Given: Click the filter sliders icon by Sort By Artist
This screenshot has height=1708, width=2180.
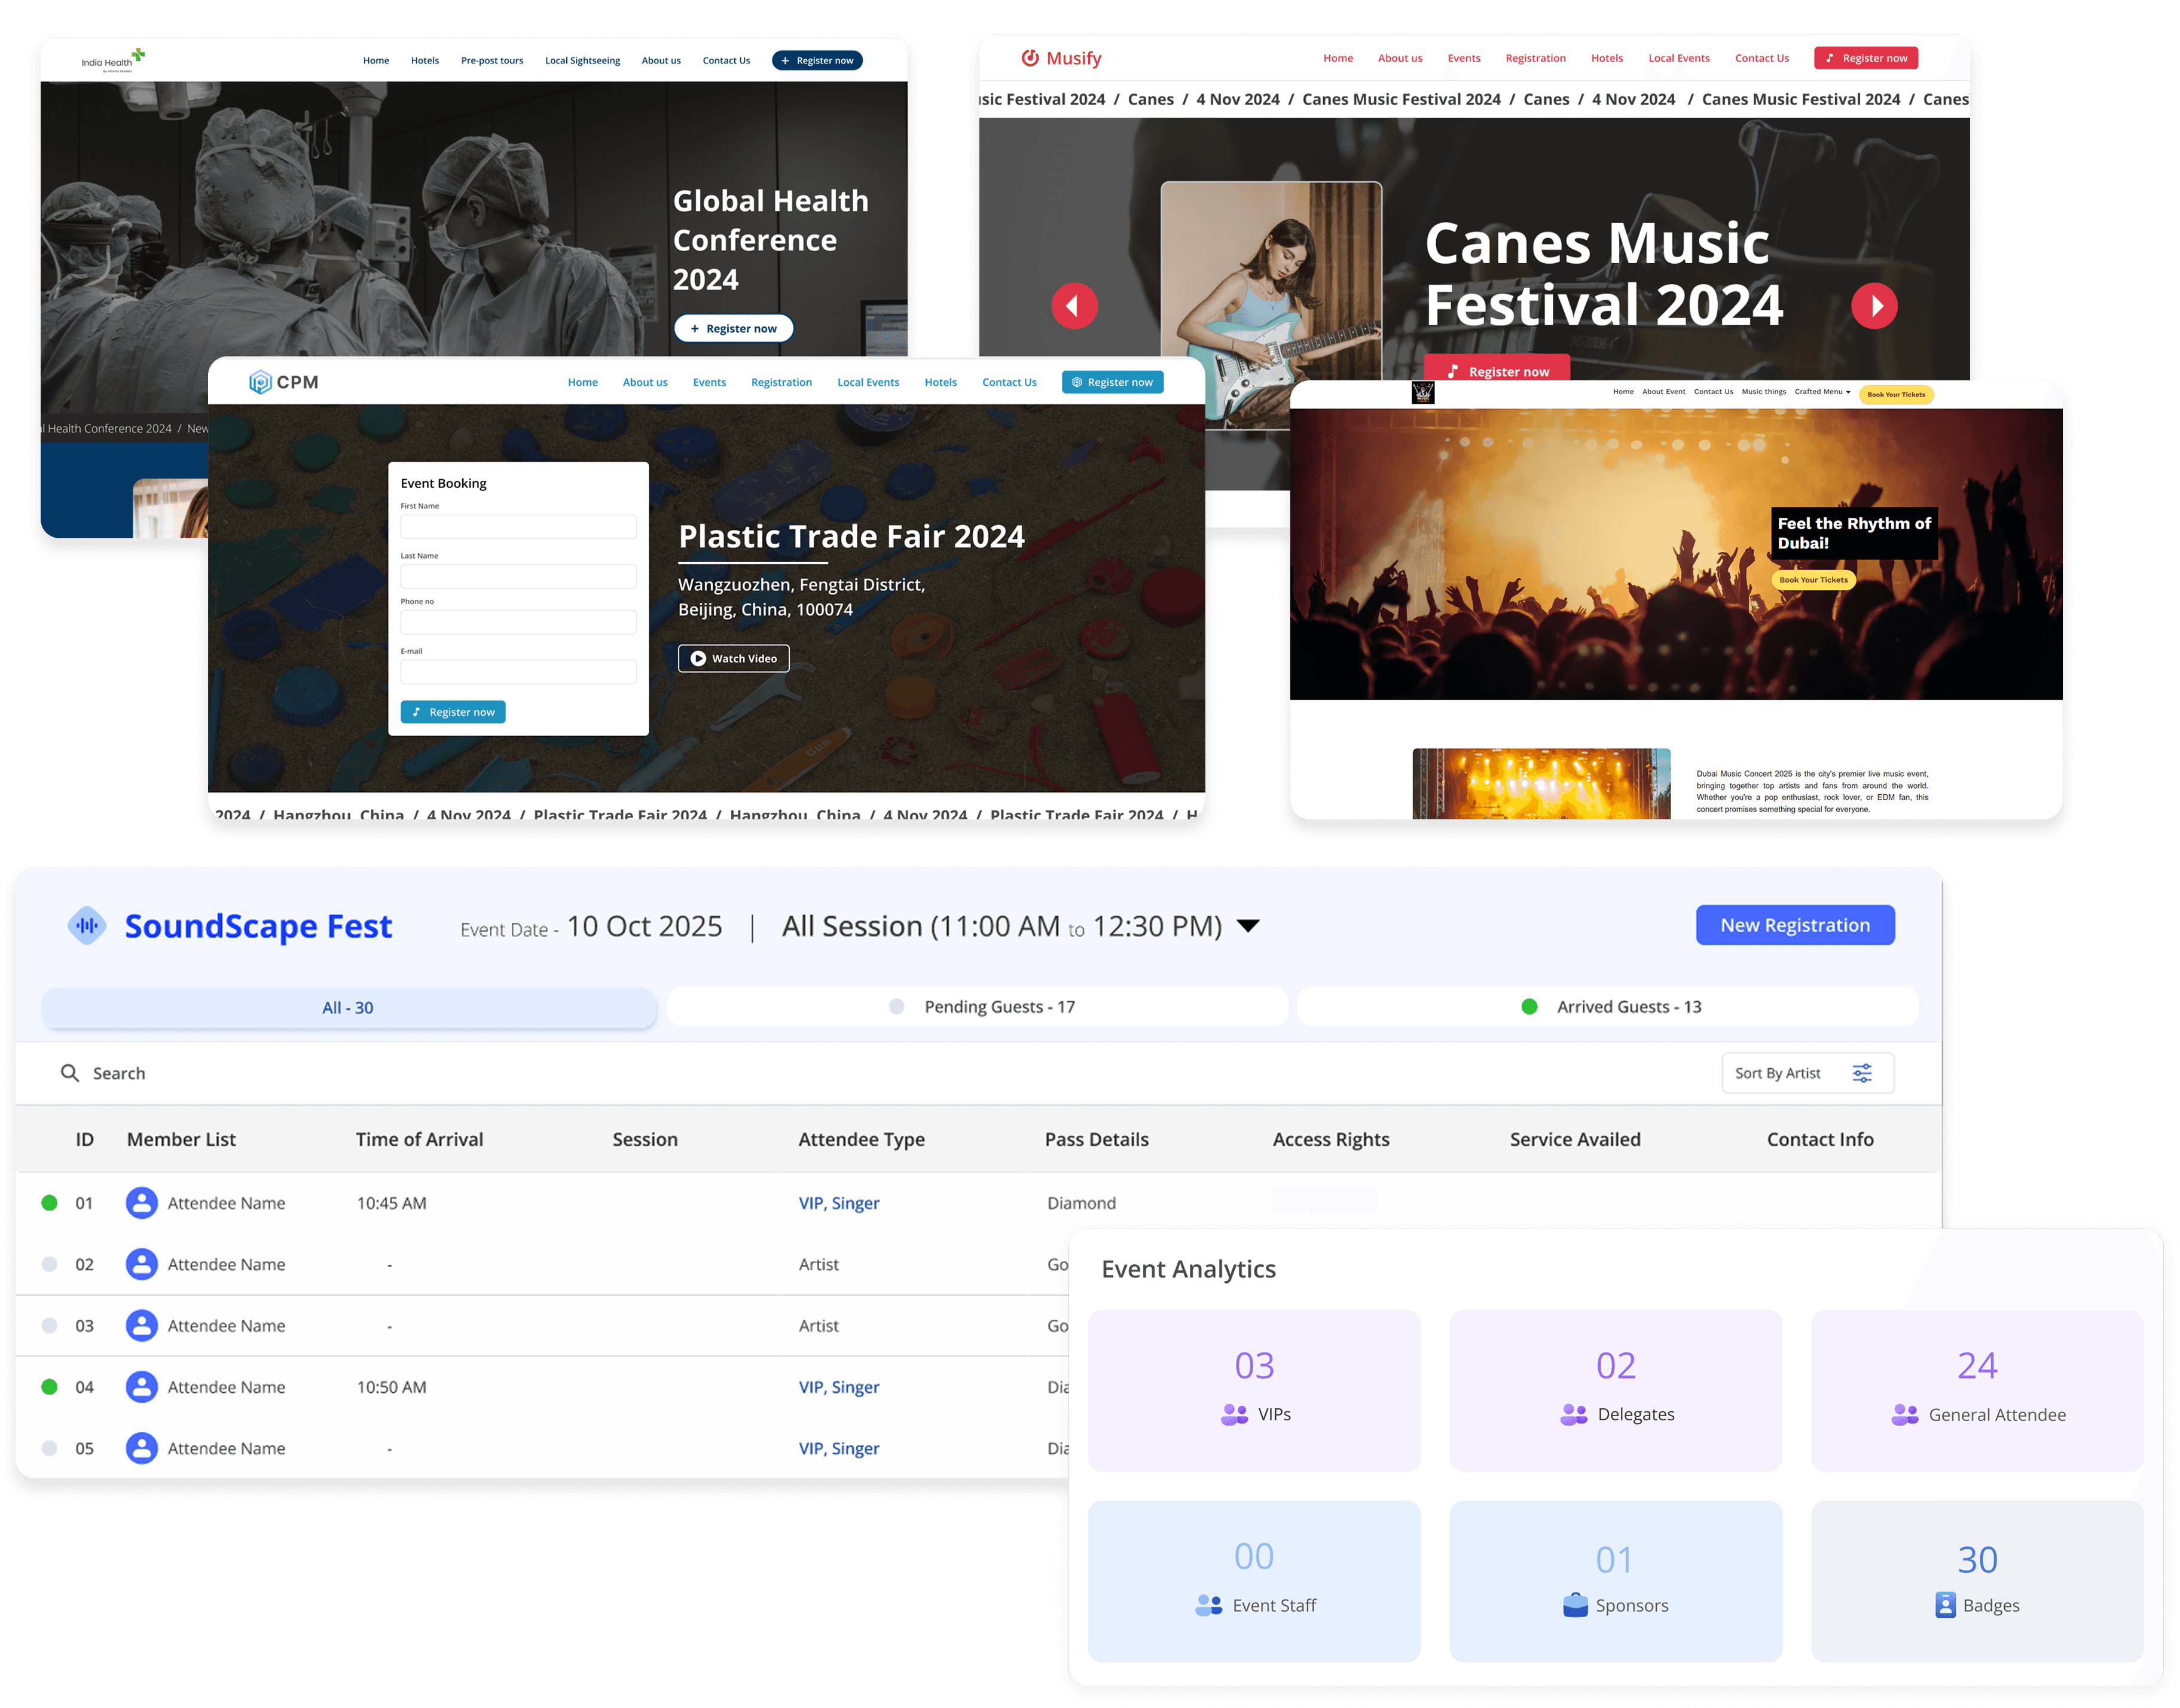Looking at the screenshot, I should tap(1861, 1073).
